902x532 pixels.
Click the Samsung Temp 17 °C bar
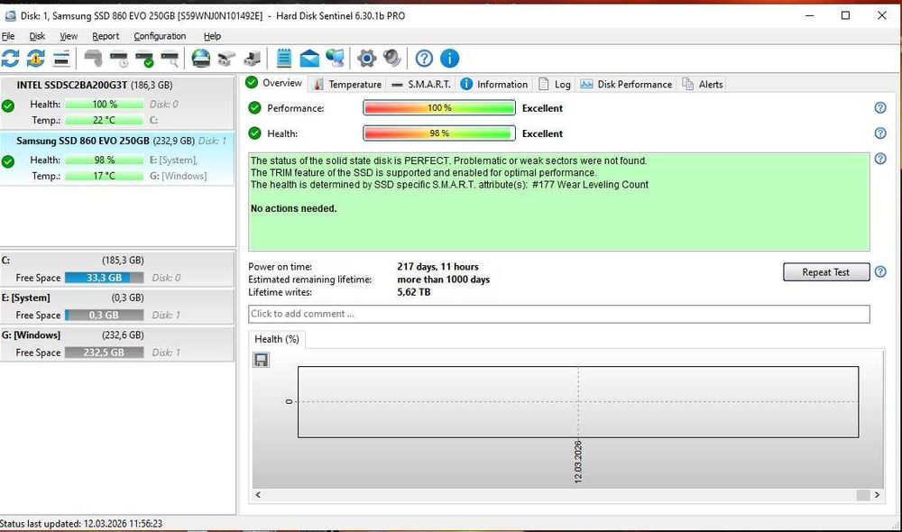click(104, 176)
